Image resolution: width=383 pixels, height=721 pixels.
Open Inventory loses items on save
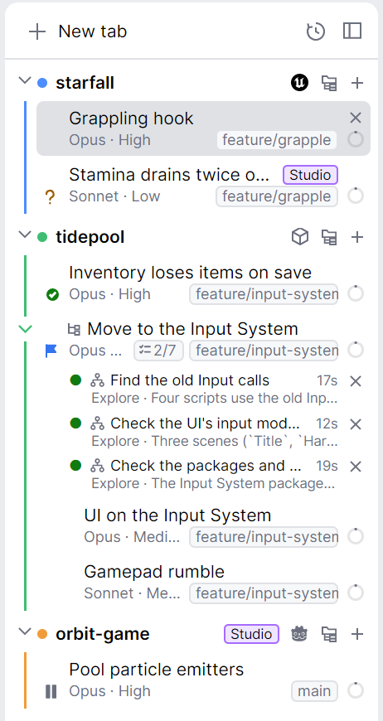click(203, 283)
